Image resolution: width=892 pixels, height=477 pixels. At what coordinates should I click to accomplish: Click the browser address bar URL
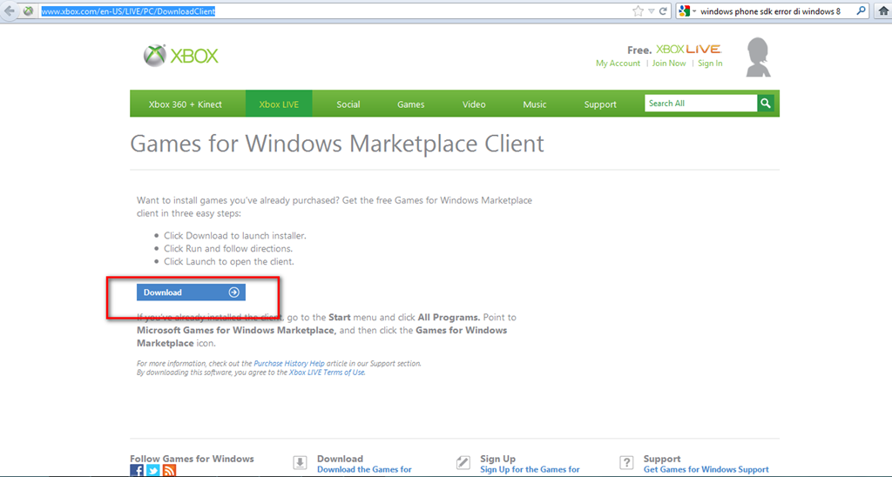[128, 10]
